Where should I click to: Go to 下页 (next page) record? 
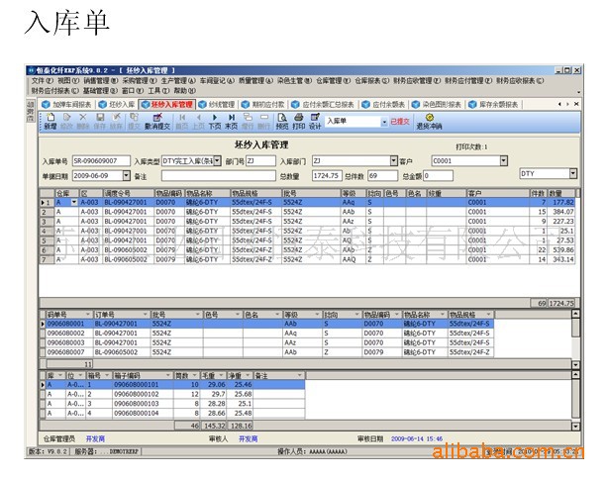point(215,122)
